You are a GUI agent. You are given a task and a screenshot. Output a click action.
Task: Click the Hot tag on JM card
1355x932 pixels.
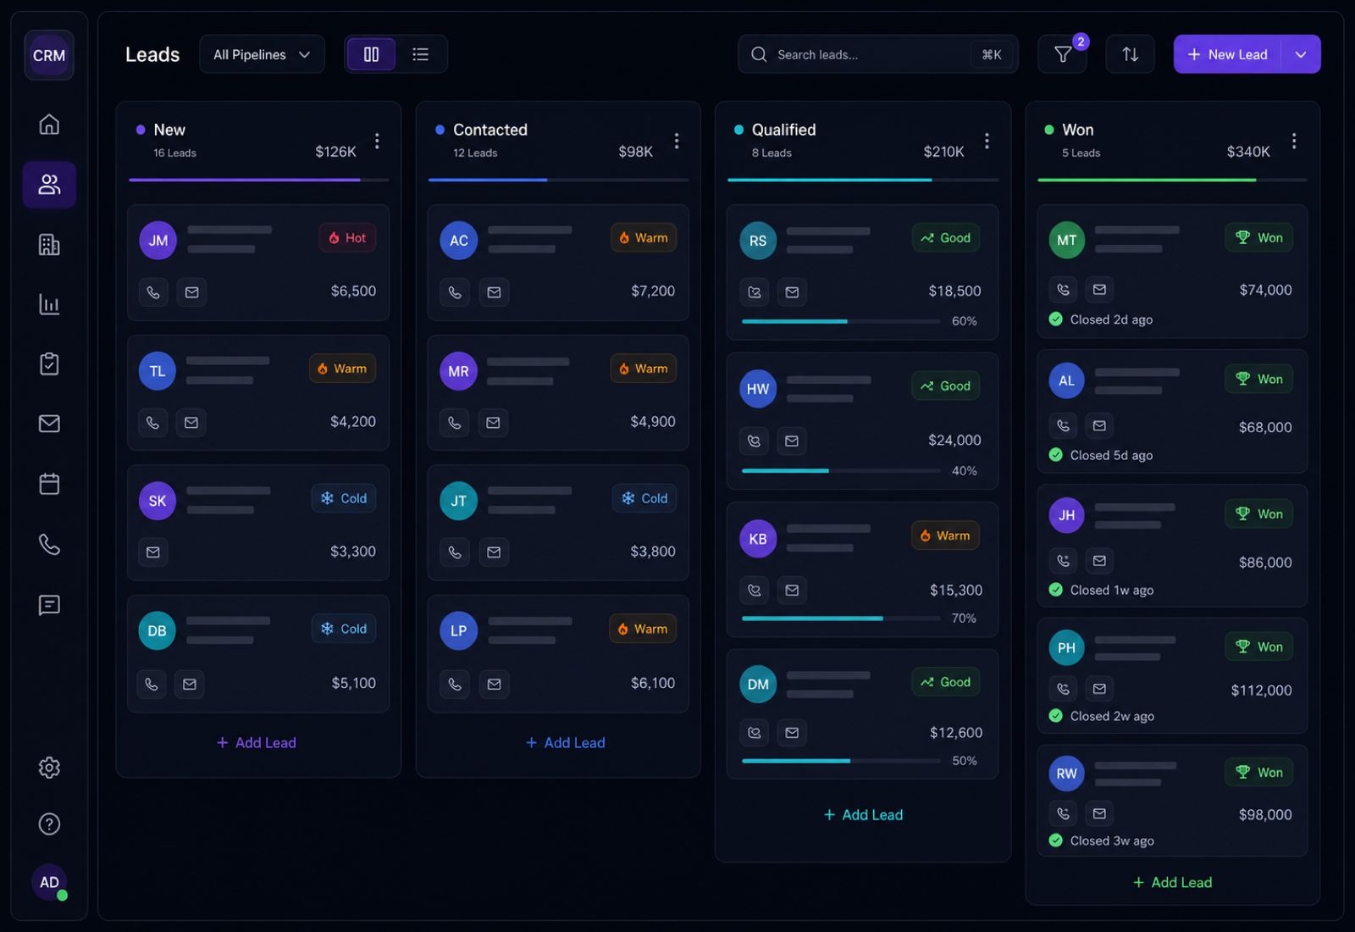click(347, 238)
